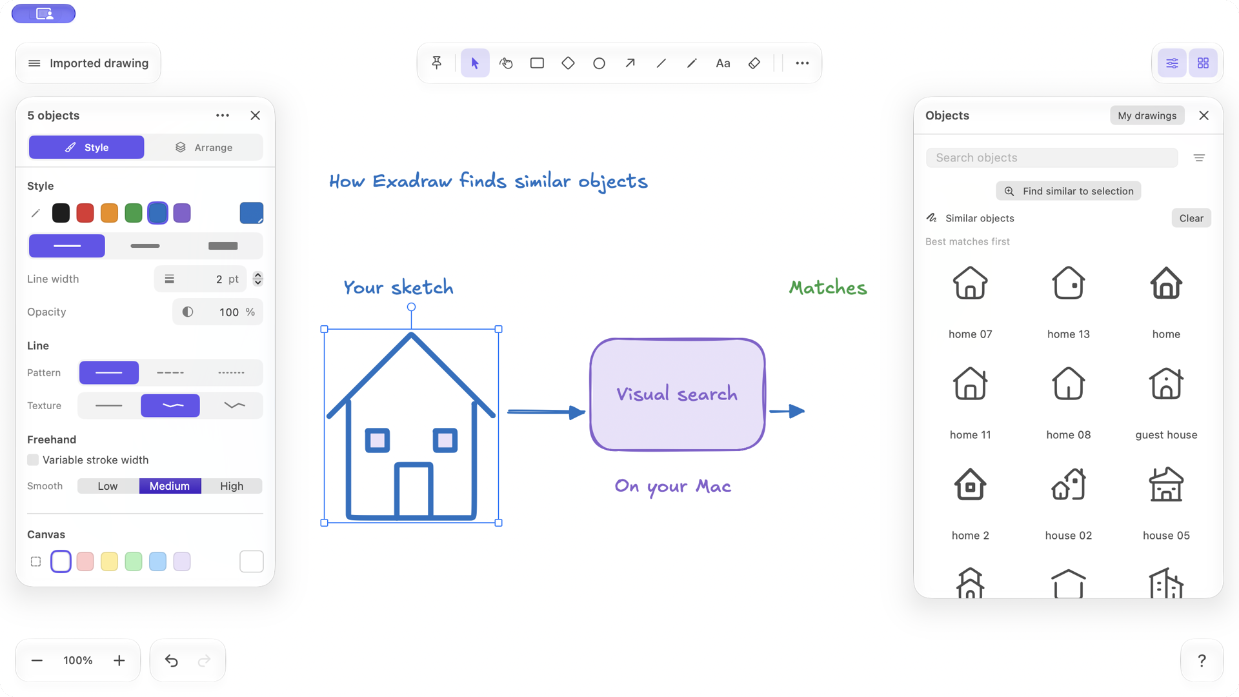Image resolution: width=1239 pixels, height=697 pixels.
Task: Adjust line width with the stepper arrows
Action: 258,279
